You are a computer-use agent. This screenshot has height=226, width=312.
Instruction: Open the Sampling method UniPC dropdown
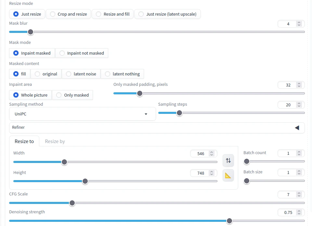tap(82, 114)
